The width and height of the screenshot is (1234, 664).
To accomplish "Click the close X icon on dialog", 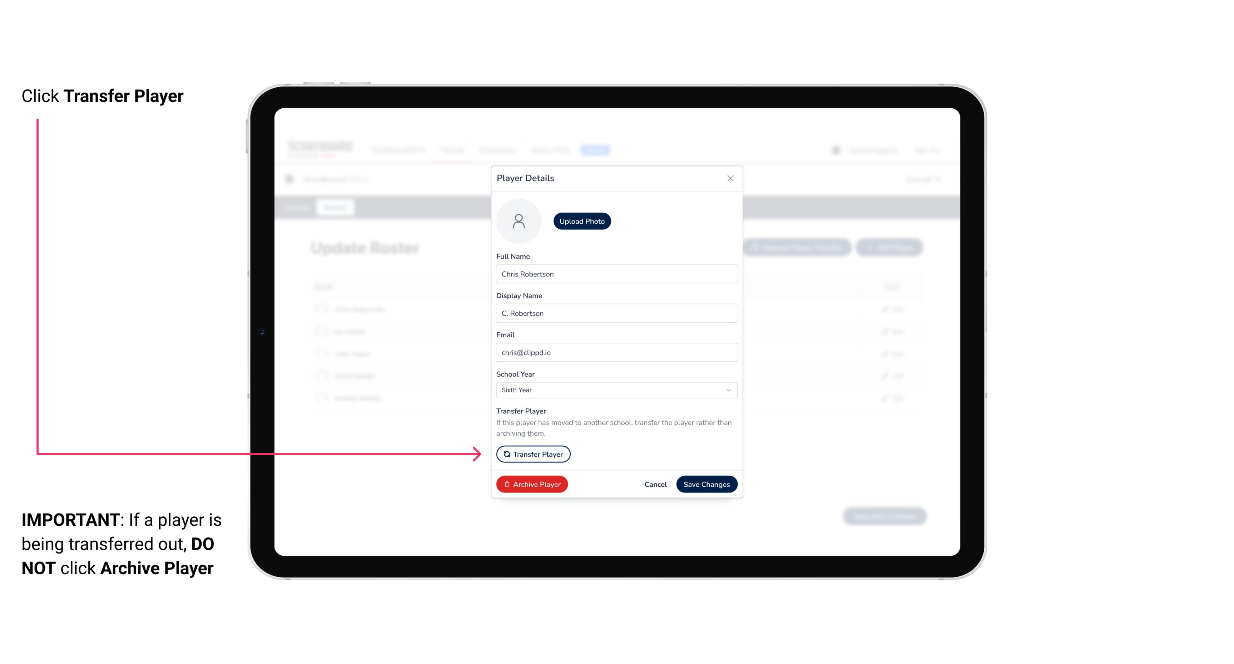I will point(730,178).
